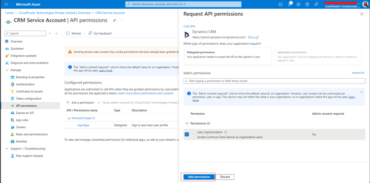
Task: Click the Admin consent required column header
Action: click(x=328, y=114)
